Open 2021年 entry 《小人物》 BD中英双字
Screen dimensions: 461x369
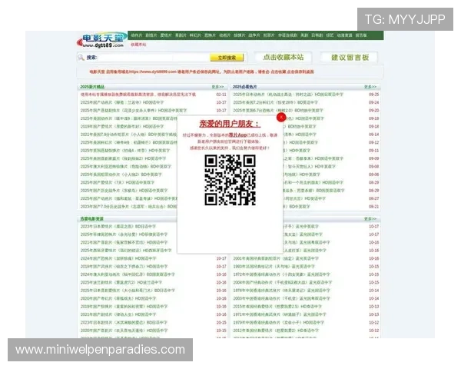129,135
